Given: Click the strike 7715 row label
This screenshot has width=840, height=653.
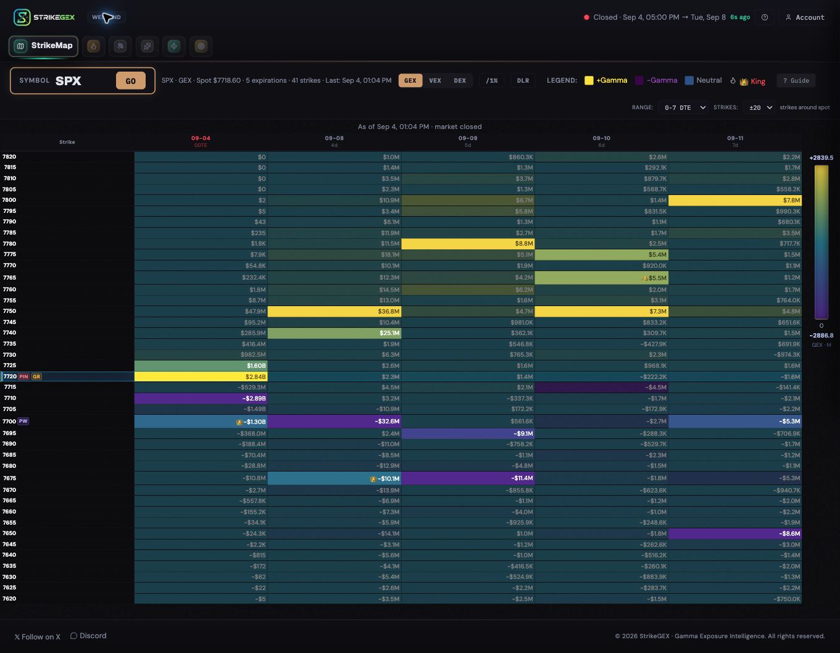Looking at the screenshot, I should click(x=9, y=387).
